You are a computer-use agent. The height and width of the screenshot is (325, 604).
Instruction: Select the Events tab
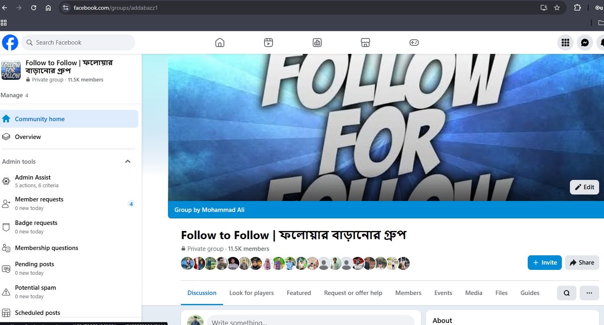pyautogui.click(x=443, y=293)
